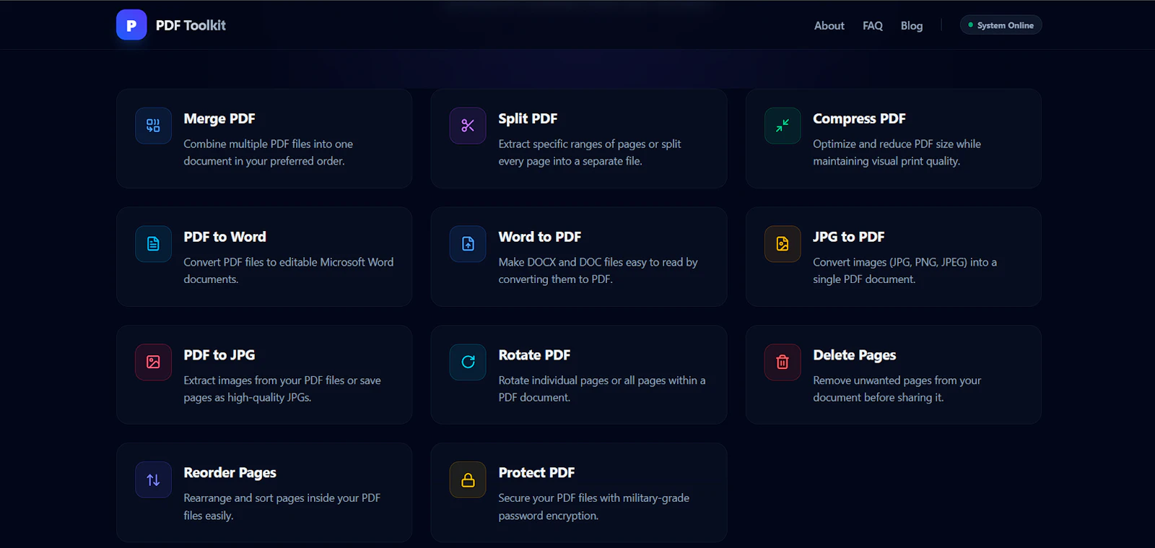Click the Reorder Pages up-down arrows icon

pyautogui.click(x=153, y=479)
